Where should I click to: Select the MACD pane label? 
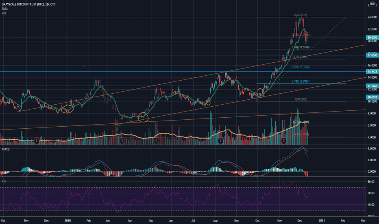pos(6,149)
